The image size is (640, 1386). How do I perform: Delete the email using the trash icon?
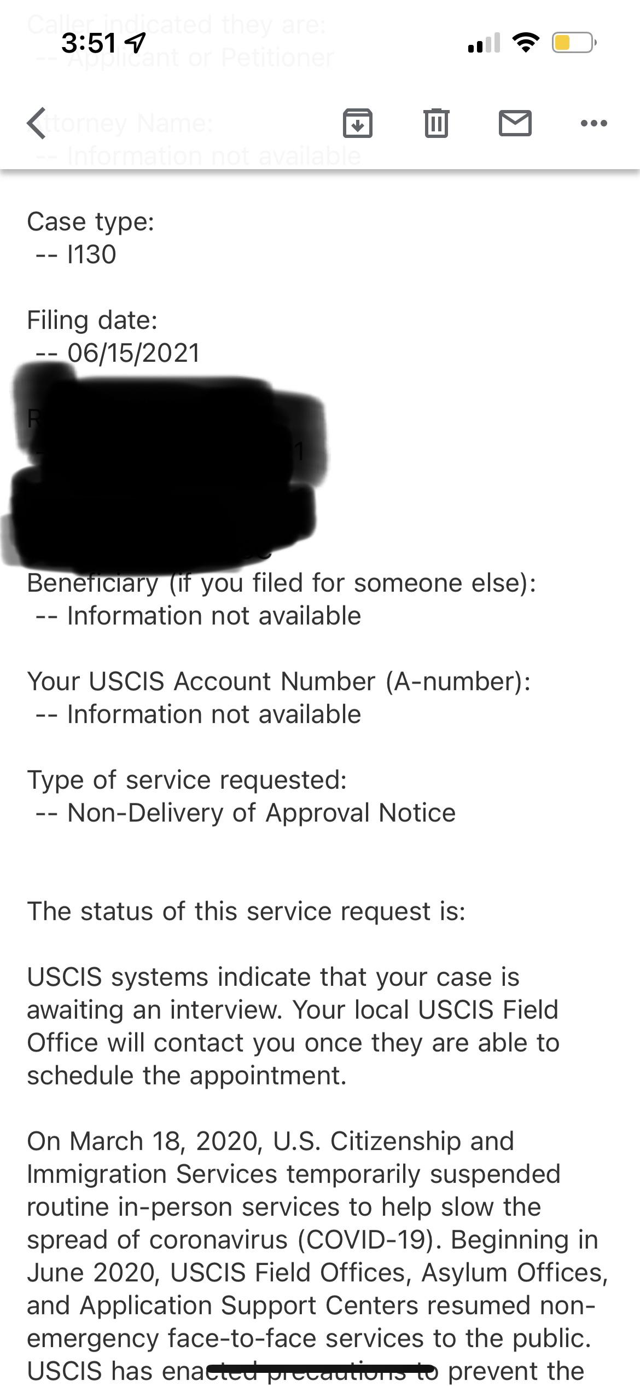point(435,123)
